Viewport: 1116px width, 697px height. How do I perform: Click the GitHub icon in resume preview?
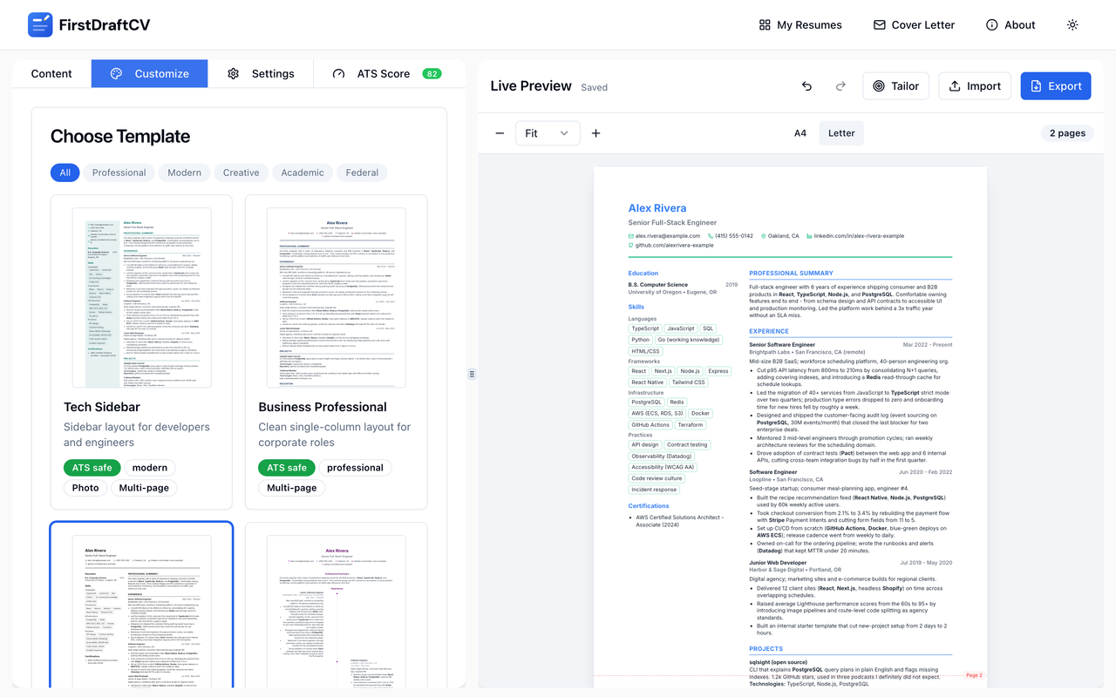point(631,246)
